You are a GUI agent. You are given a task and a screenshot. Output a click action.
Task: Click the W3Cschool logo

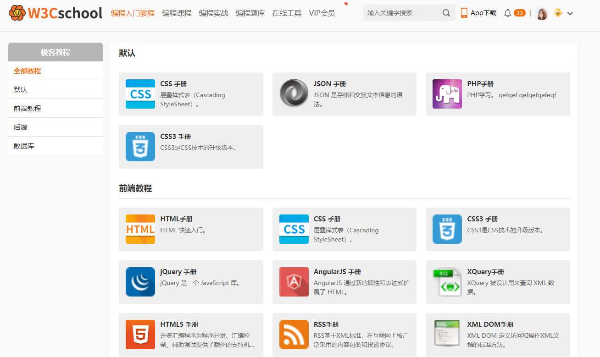click(55, 13)
